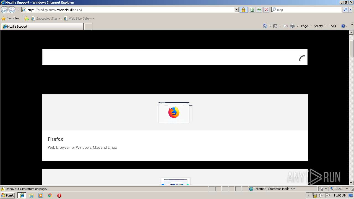This screenshot has height=199, width=354.
Task: Click the address bar URL field
Action: pos(128,10)
